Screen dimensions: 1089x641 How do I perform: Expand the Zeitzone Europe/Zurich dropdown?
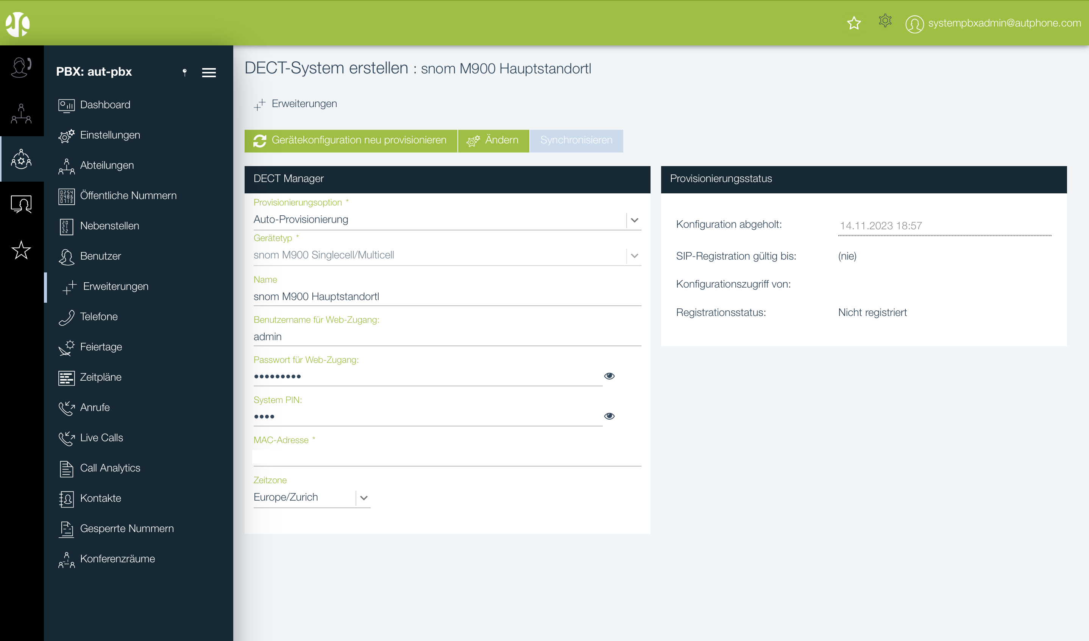click(364, 498)
